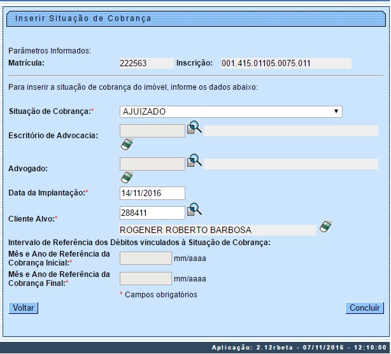The width and height of the screenshot is (391, 354).
Task: Open the Advogado search magnifier
Action: tap(194, 161)
